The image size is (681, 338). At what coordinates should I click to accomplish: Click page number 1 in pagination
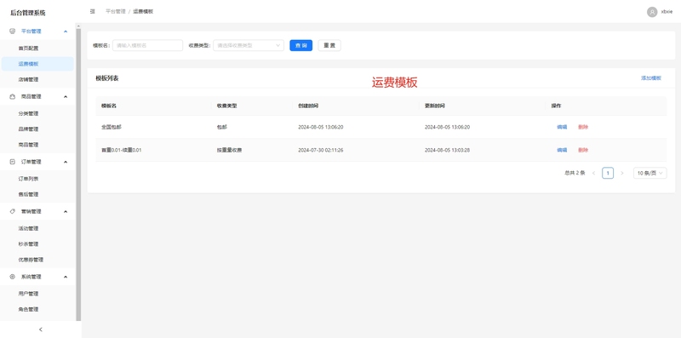coord(608,173)
